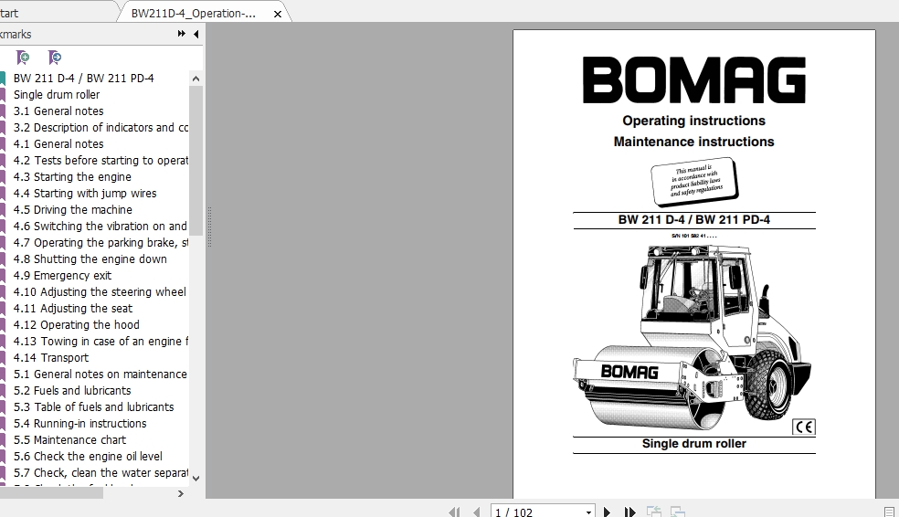Go to the previous page

476,512
